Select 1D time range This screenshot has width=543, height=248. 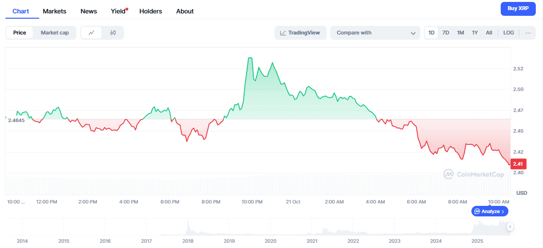tap(432, 33)
